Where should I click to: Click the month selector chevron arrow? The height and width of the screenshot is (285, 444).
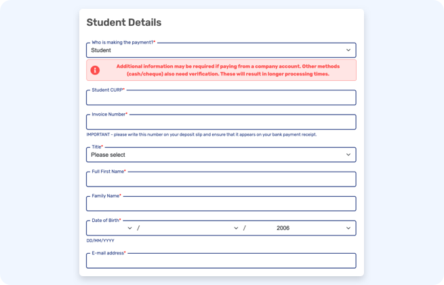click(236, 228)
